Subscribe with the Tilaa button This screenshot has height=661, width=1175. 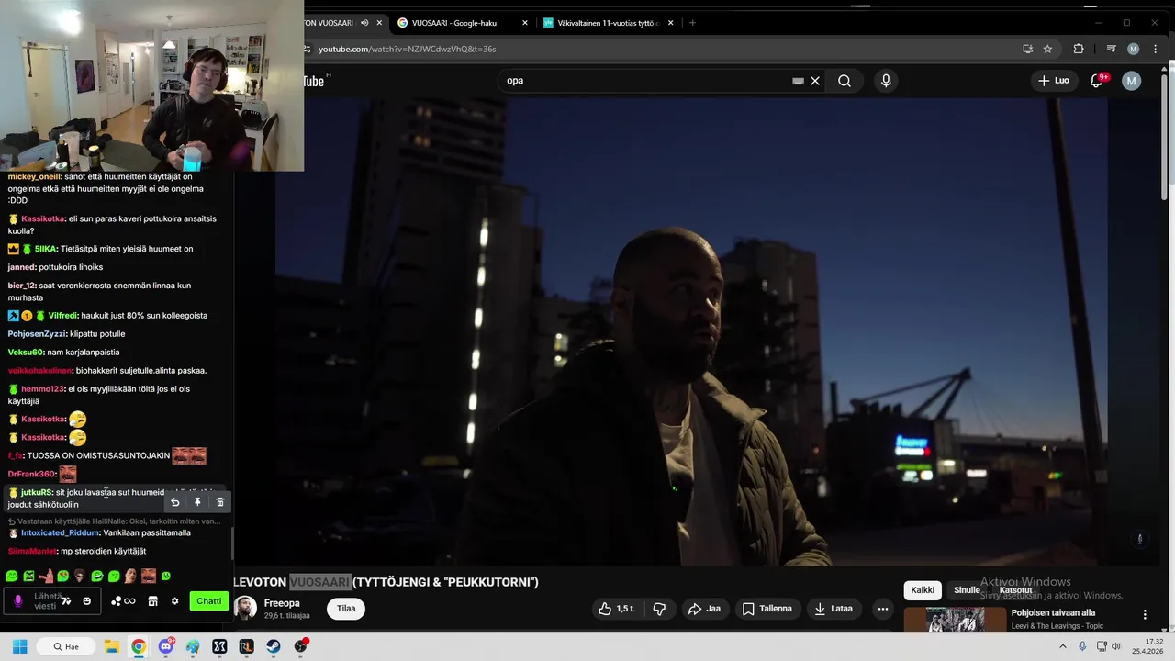(346, 609)
